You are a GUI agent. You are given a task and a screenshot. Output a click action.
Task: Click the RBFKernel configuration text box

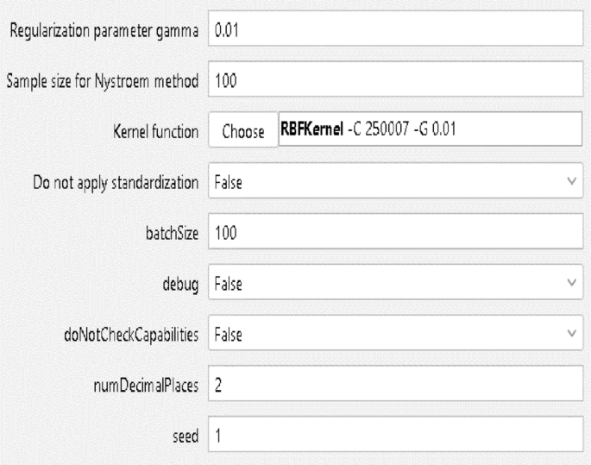click(431, 131)
